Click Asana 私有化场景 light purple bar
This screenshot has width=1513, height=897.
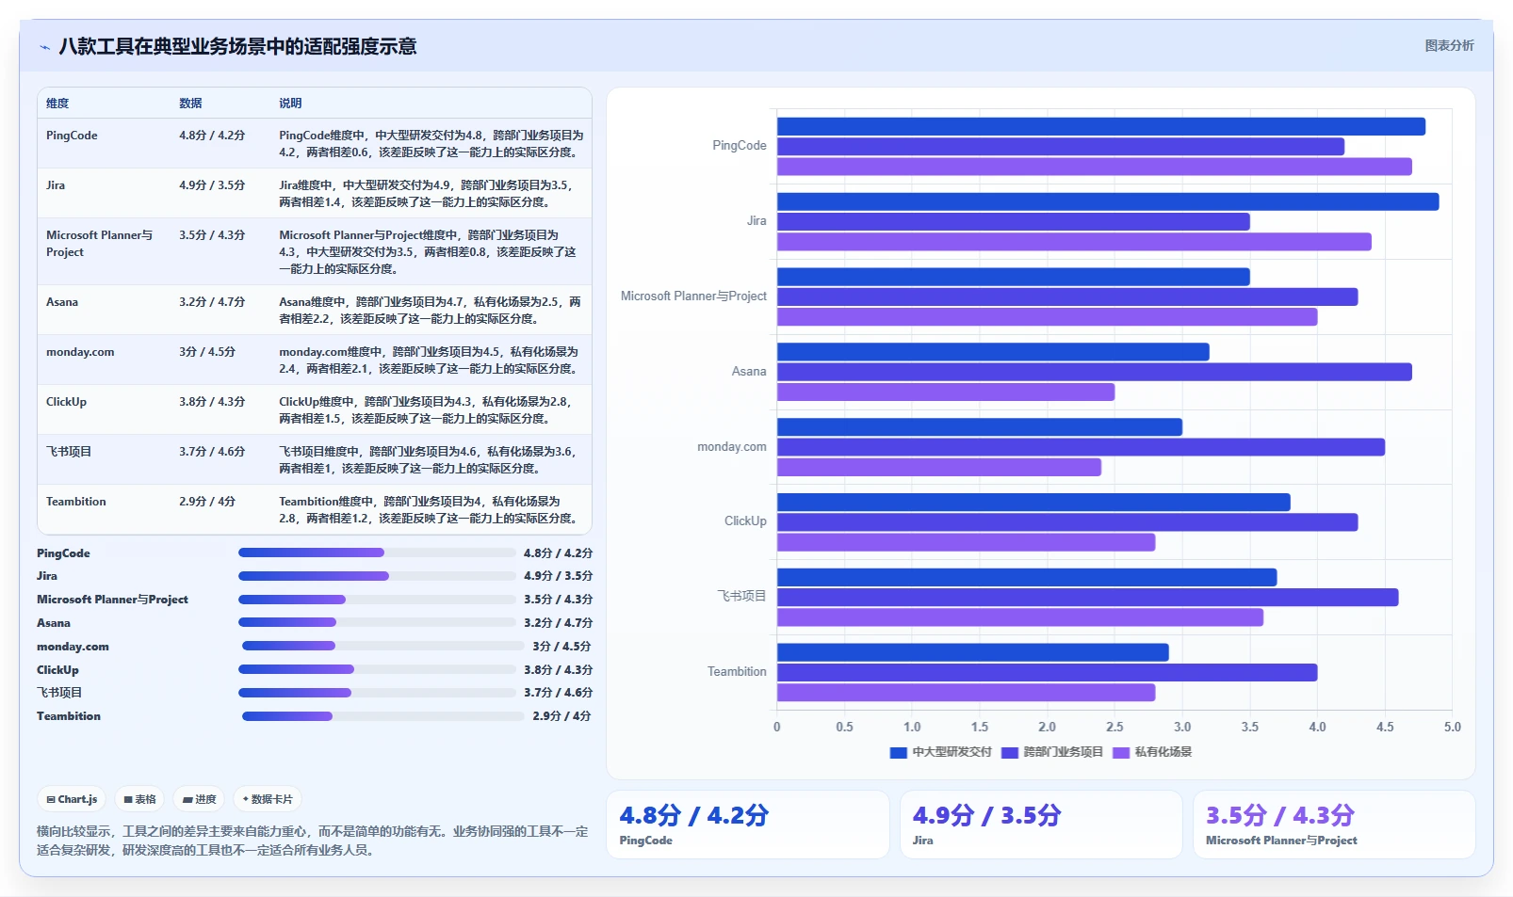click(x=946, y=392)
